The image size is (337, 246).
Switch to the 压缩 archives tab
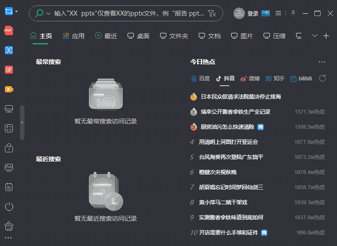tap(275, 36)
